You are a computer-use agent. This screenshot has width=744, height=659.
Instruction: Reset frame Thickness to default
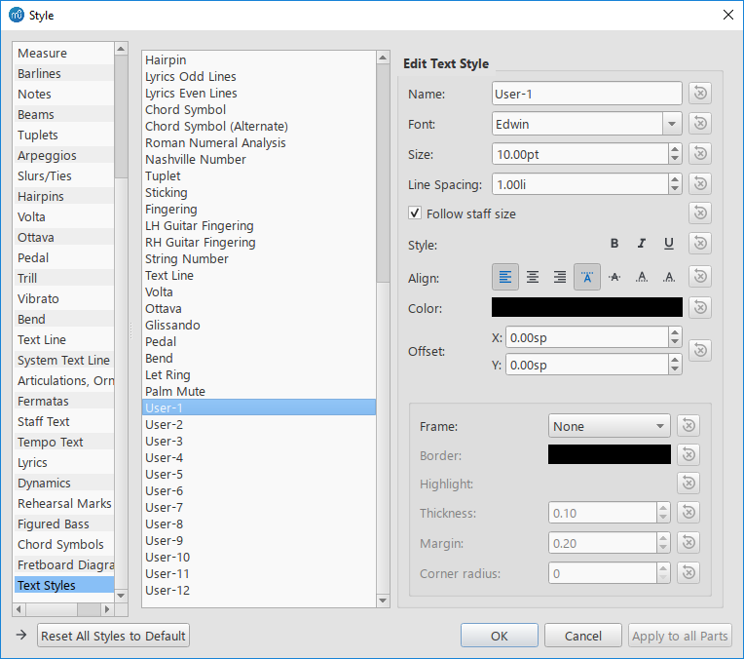(x=688, y=512)
